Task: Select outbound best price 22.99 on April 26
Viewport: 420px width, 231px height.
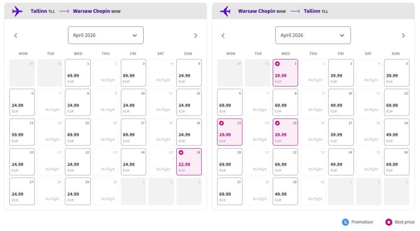Action: pos(189,161)
